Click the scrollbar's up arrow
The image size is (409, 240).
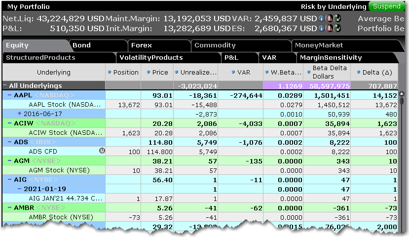click(402, 93)
